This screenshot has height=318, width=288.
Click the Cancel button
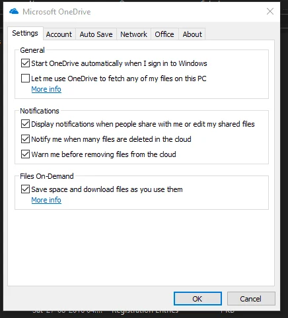pyautogui.click(x=251, y=299)
